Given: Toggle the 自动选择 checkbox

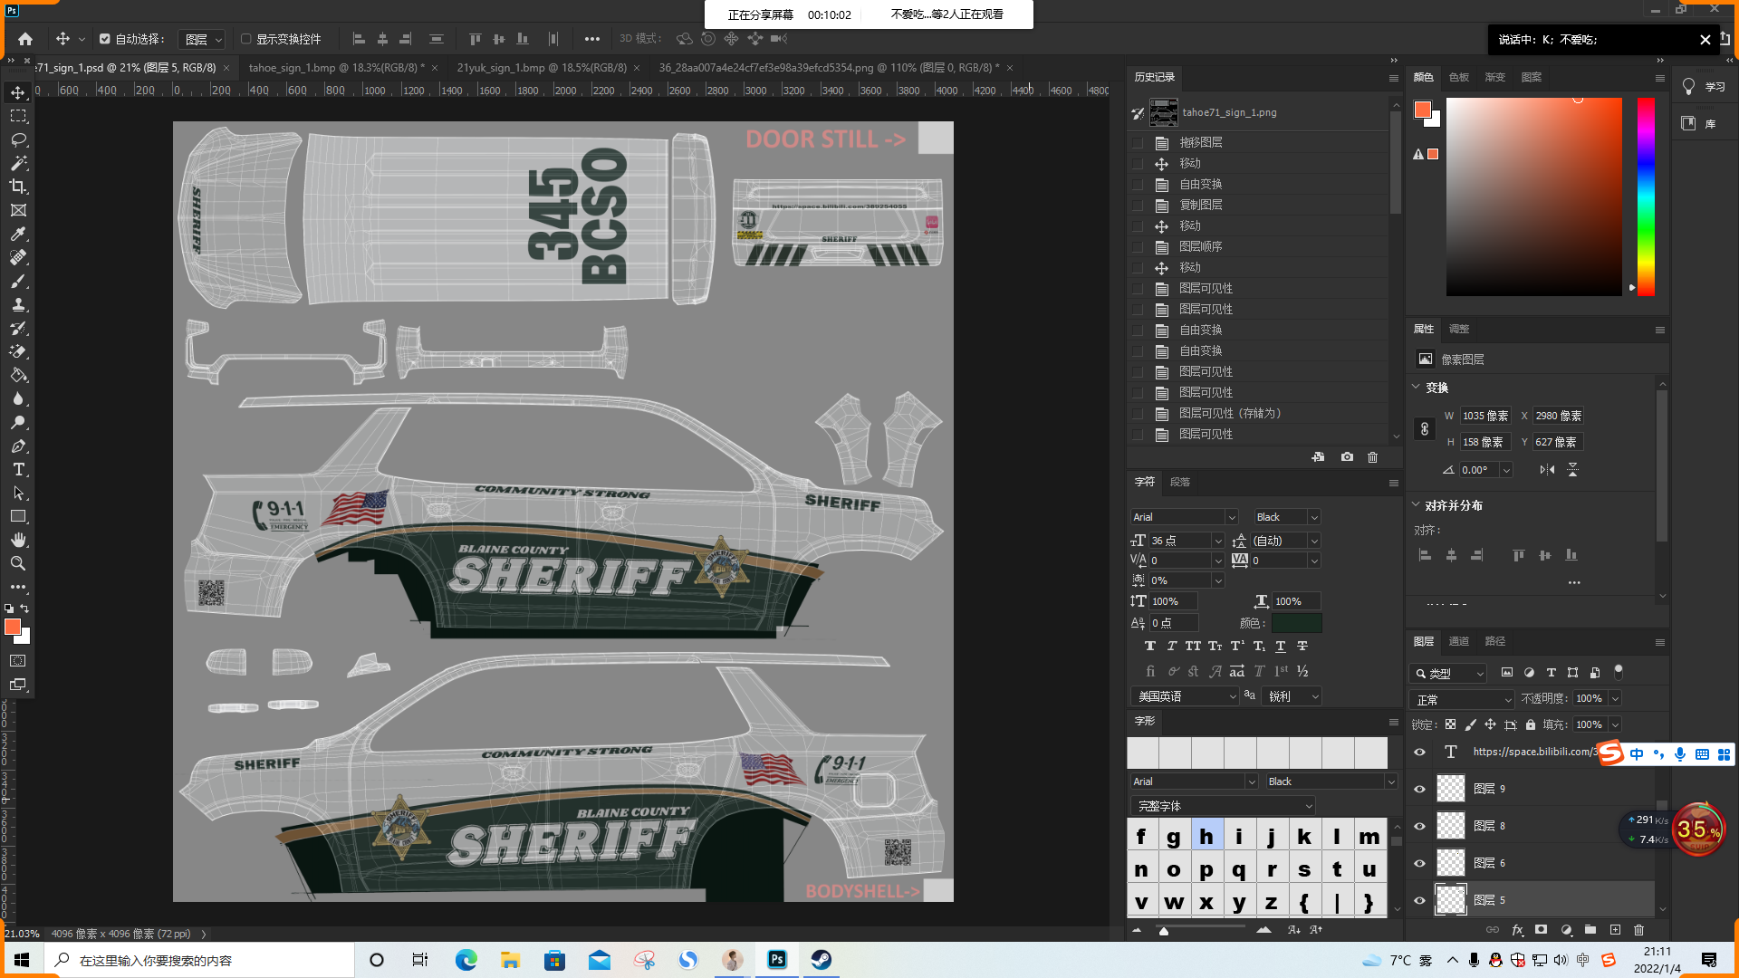Looking at the screenshot, I should pos(105,39).
